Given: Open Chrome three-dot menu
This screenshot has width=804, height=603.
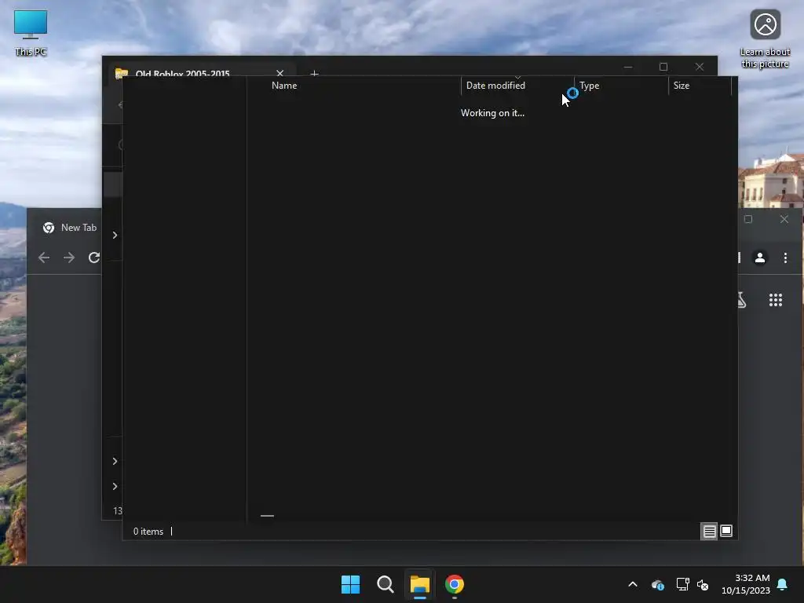Looking at the screenshot, I should click(x=785, y=258).
